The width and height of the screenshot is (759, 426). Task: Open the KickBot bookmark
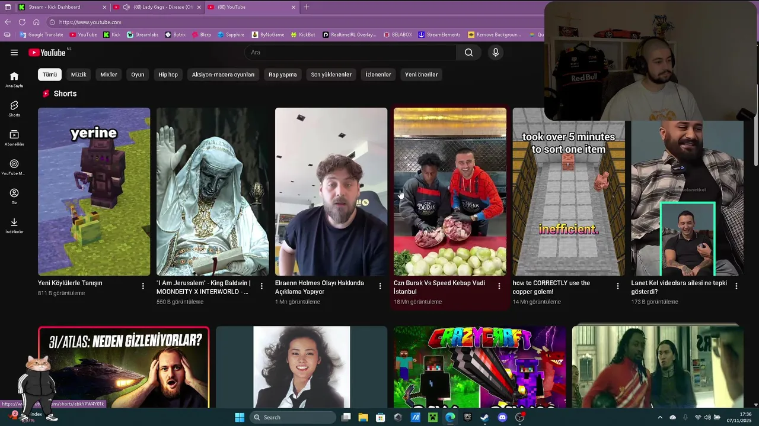[x=303, y=34]
